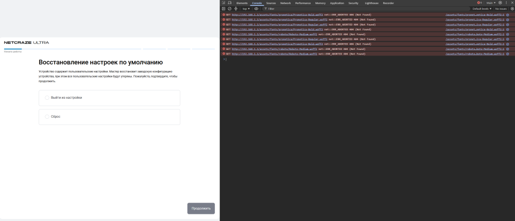Switch to the Console tab
Screen dimensions: 515x221
[x=257, y=3]
